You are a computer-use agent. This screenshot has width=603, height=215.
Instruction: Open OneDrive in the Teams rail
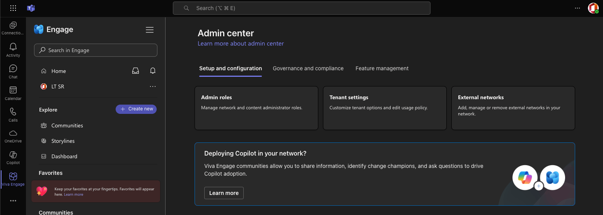pos(13,136)
